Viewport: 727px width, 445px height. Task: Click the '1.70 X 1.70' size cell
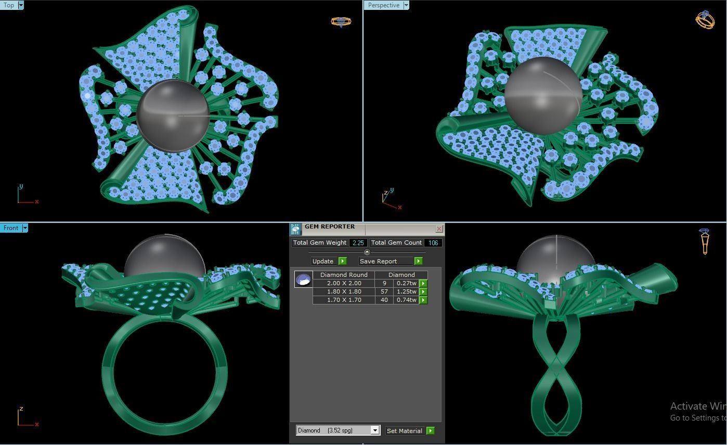coord(344,300)
